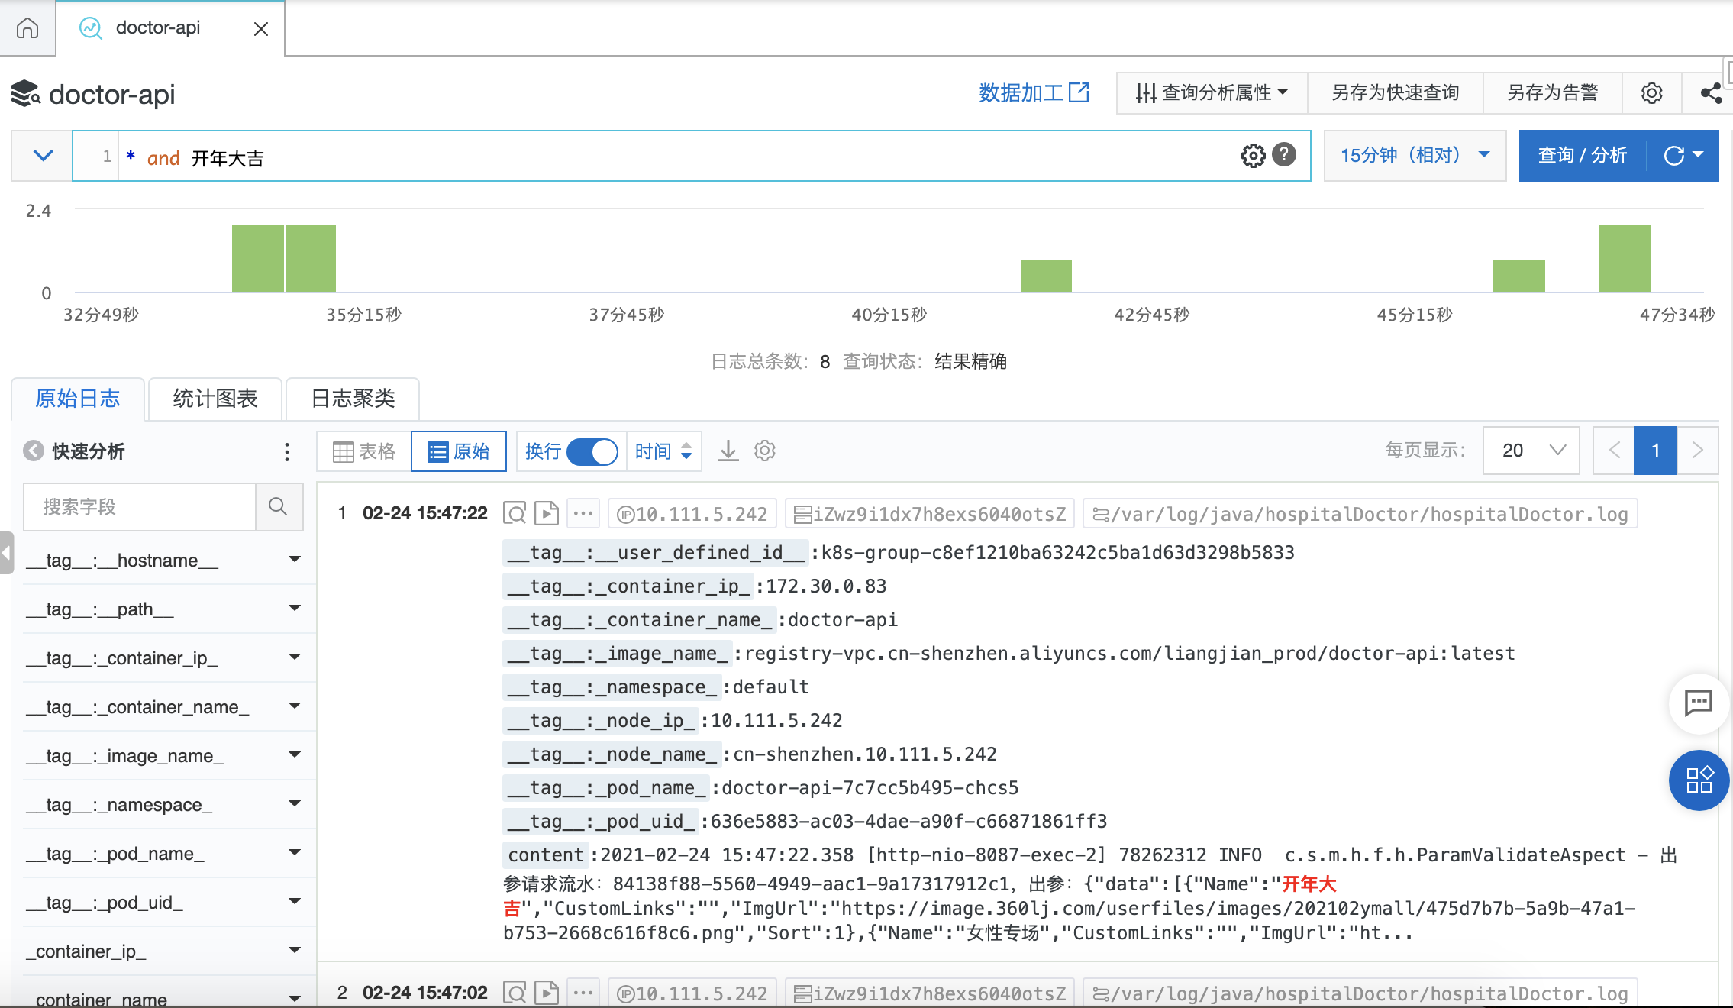Screen dimensions: 1733x1008
Task: Select 原始 raw view mode
Action: point(459,451)
